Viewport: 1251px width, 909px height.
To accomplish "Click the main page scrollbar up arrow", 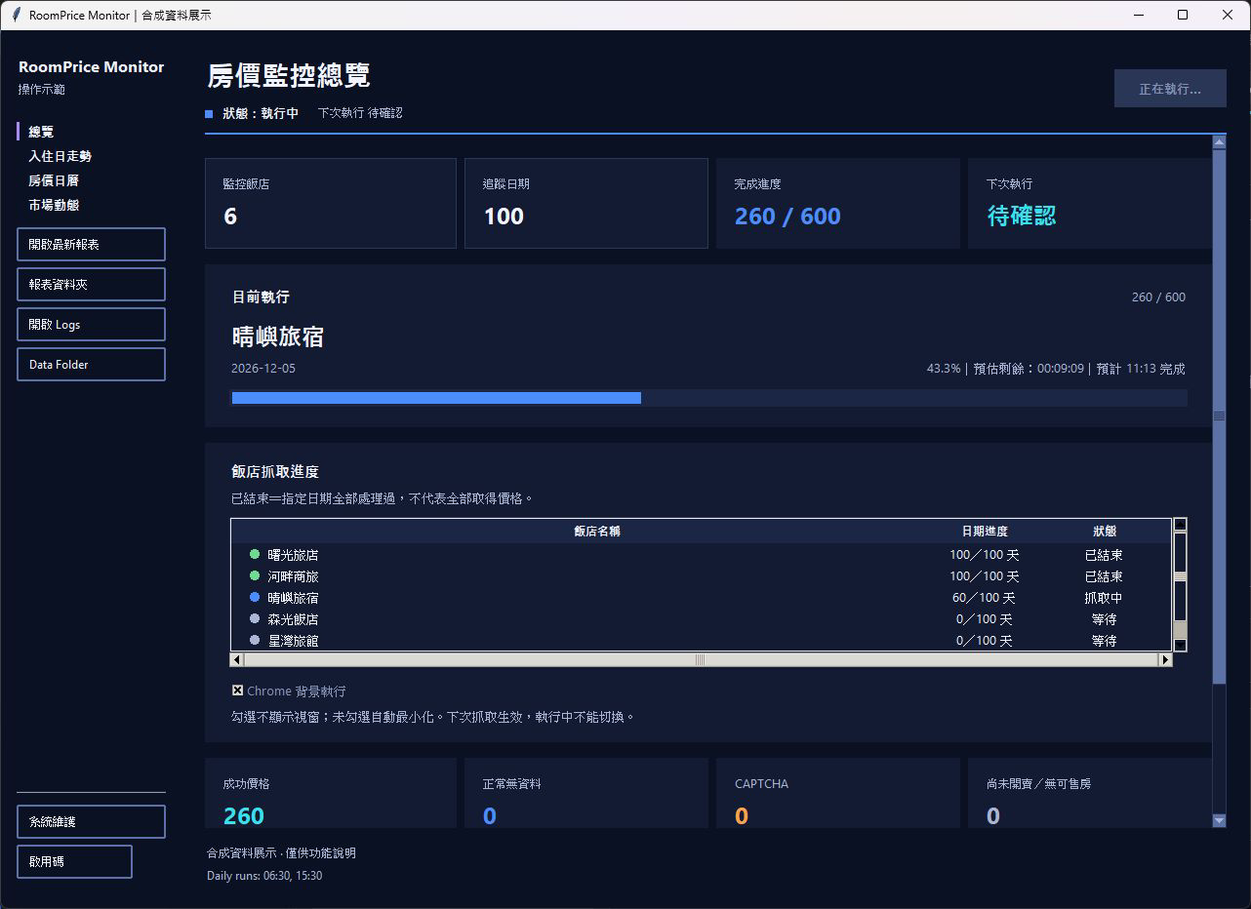I will coord(1219,142).
